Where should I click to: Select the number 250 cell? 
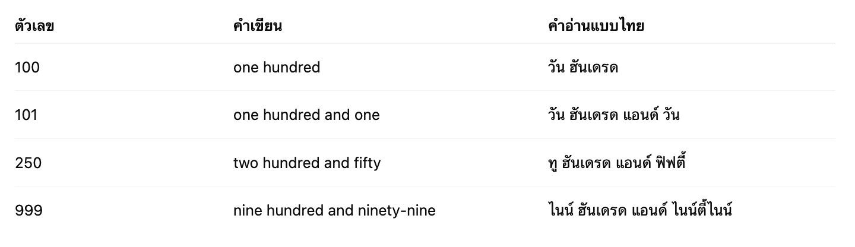click(x=28, y=163)
